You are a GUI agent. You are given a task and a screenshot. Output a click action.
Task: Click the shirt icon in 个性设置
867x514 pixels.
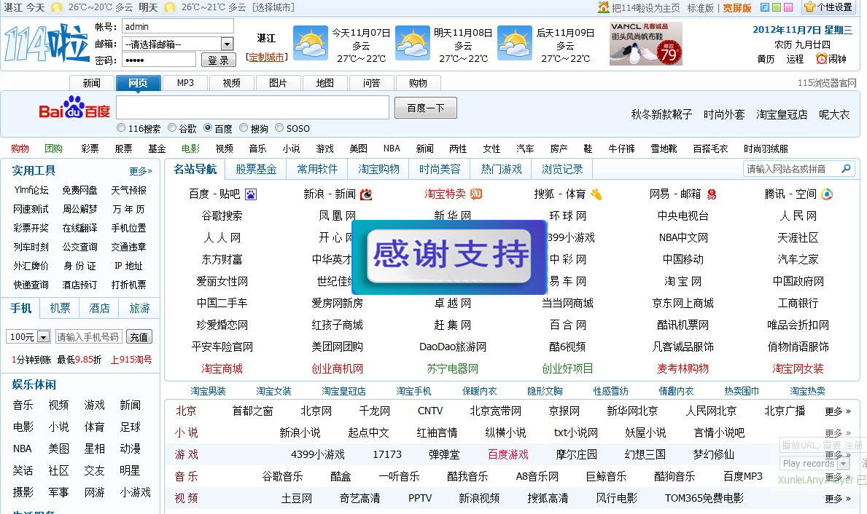[x=809, y=7]
